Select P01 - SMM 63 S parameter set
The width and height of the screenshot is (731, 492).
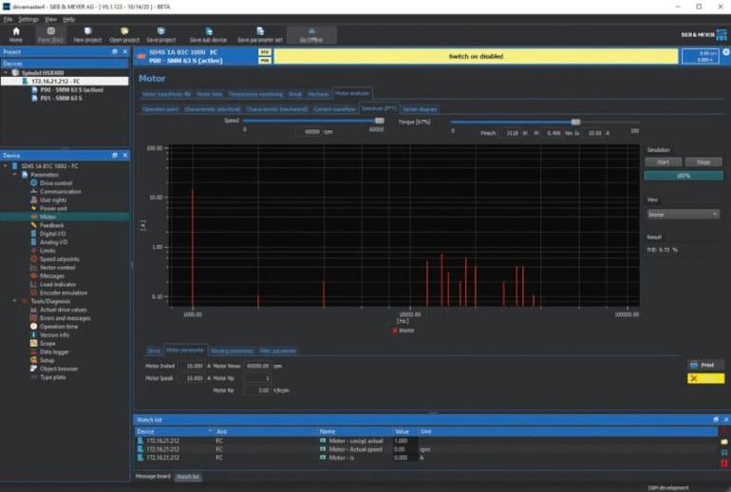pos(61,98)
